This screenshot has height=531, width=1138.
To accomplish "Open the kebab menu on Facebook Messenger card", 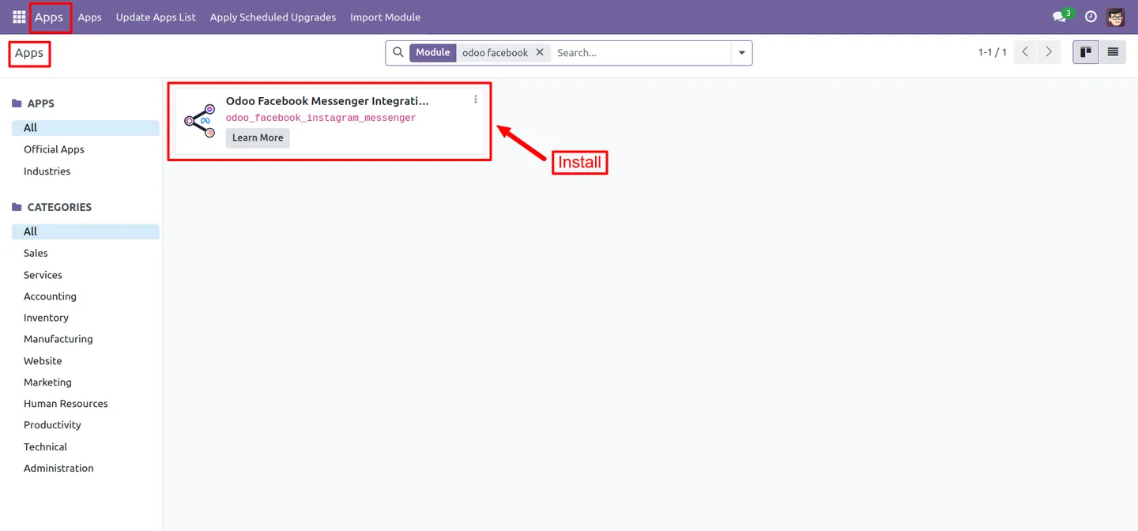I will [476, 100].
